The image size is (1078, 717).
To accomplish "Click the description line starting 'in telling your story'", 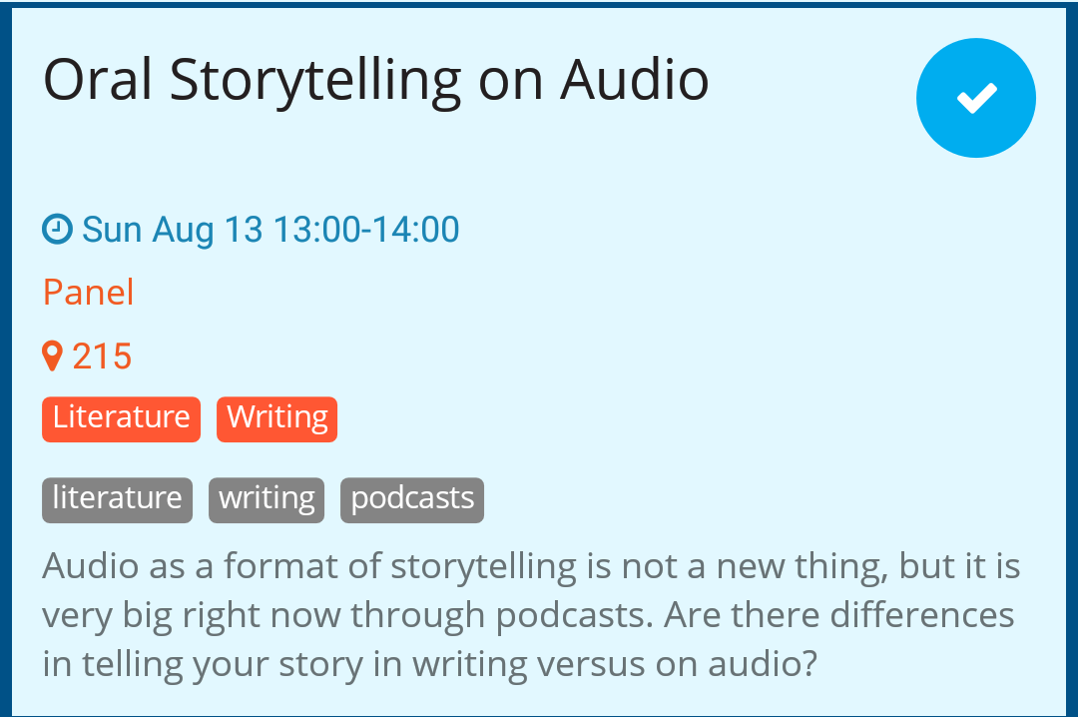I will pyautogui.click(x=429, y=665).
